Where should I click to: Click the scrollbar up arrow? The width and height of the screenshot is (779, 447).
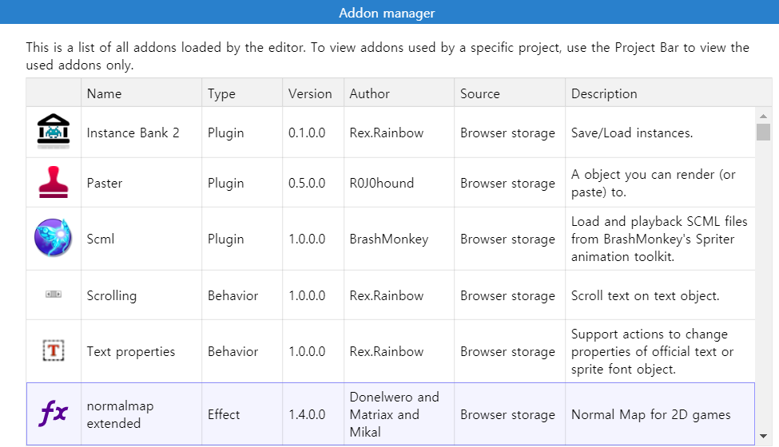764,116
